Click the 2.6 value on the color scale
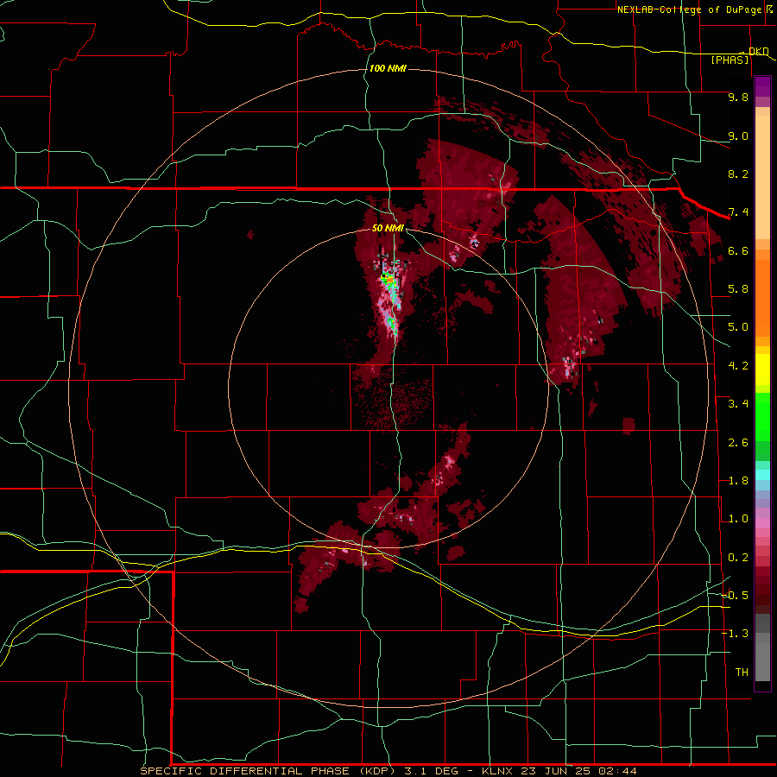Viewport: 777px width, 777px height. click(738, 443)
